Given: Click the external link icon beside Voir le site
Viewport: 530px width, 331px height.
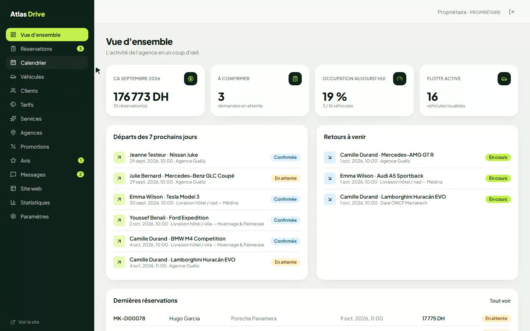Looking at the screenshot, I should (x=13, y=322).
